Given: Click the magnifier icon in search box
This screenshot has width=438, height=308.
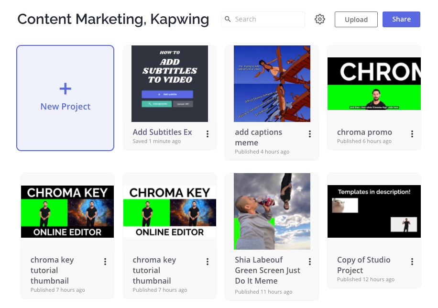Looking at the screenshot, I should [x=228, y=19].
